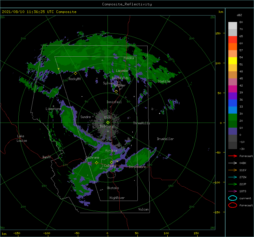
Task: Click the '111V' legend text
Action: (243, 170)
